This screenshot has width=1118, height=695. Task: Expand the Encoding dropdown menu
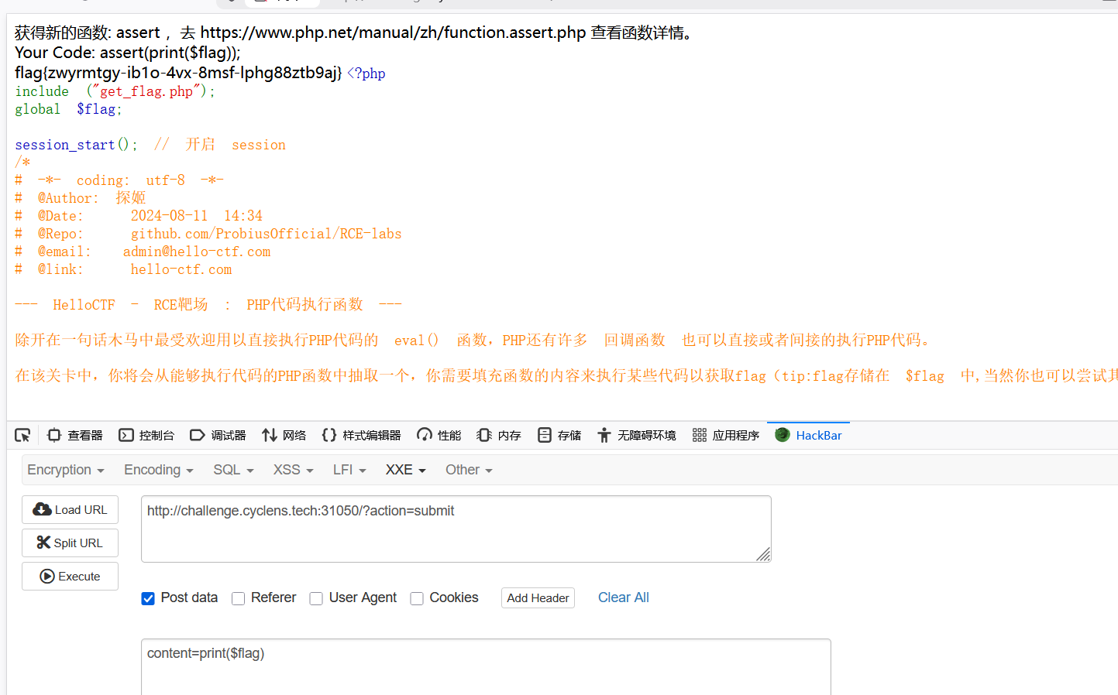click(159, 470)
